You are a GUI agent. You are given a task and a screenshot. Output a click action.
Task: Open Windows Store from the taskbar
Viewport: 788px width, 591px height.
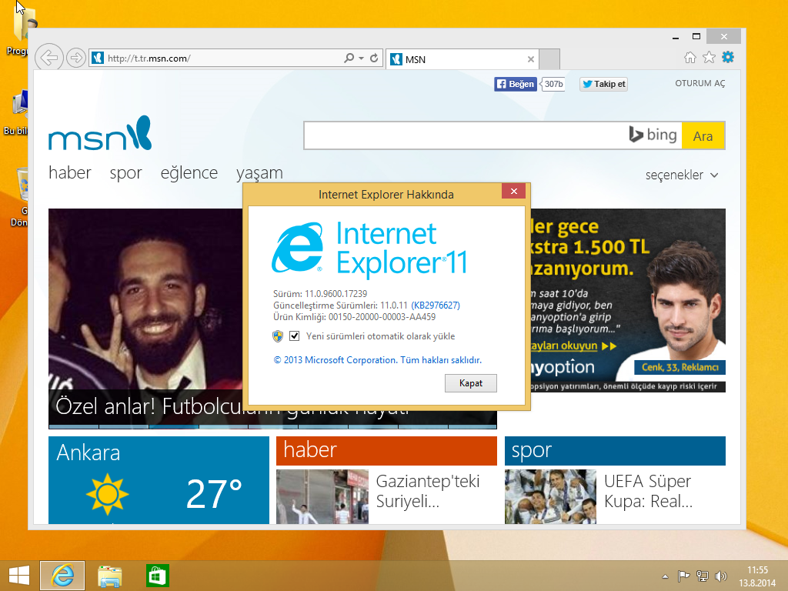157,576
